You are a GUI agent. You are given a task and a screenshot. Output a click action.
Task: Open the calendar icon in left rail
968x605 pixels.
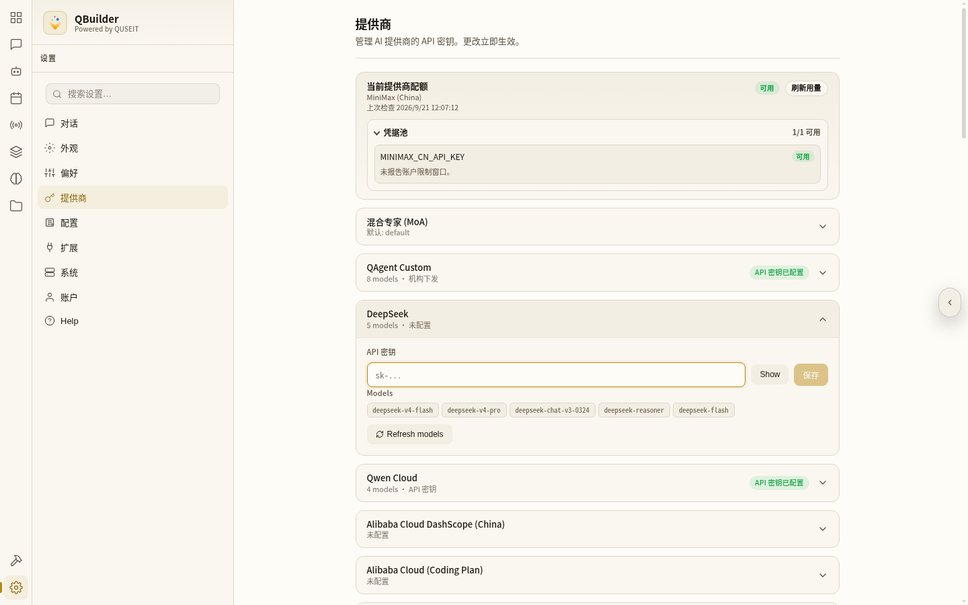(16, 98)
